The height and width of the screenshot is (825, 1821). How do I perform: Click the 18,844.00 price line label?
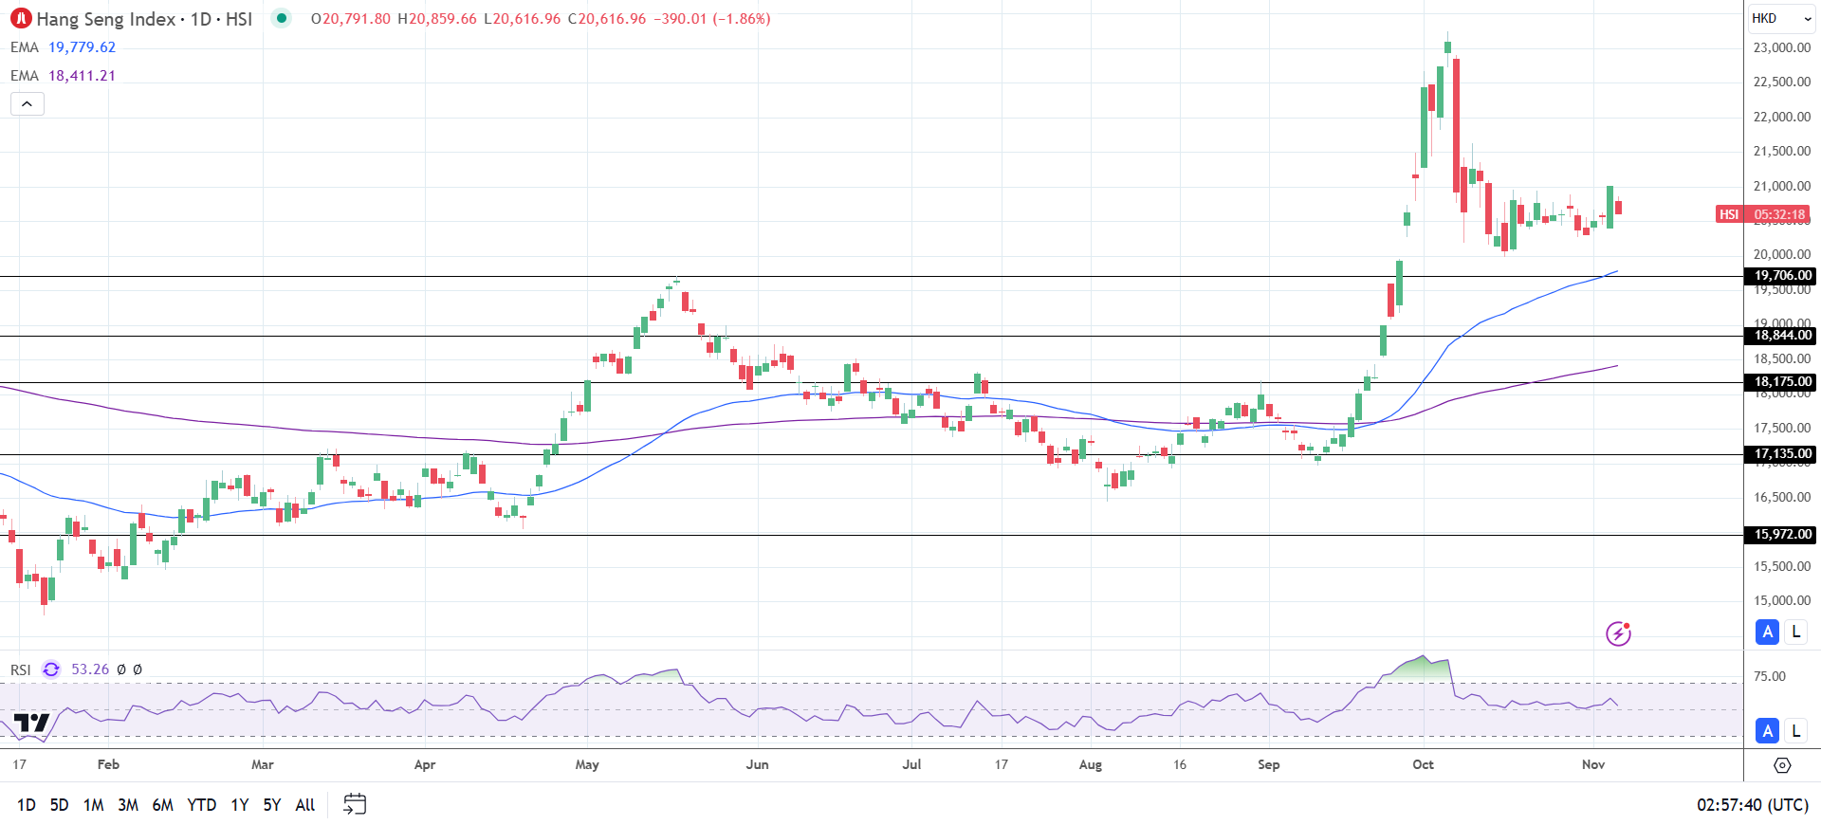pyautogui.click(x=1781, y=336)
